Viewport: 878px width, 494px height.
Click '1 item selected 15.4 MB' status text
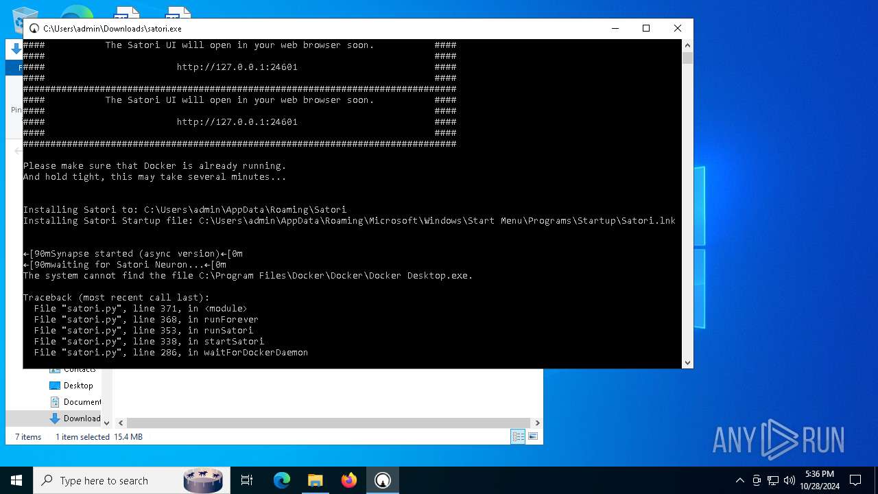click(99, 437)
